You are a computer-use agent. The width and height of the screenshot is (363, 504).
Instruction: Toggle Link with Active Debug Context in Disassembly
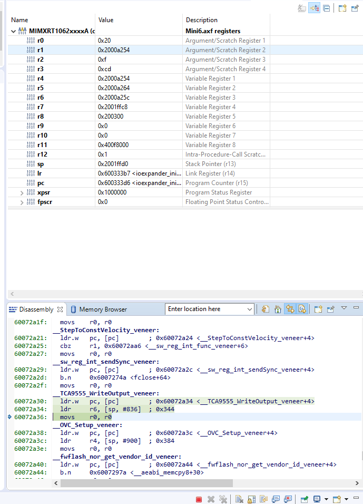290,309
